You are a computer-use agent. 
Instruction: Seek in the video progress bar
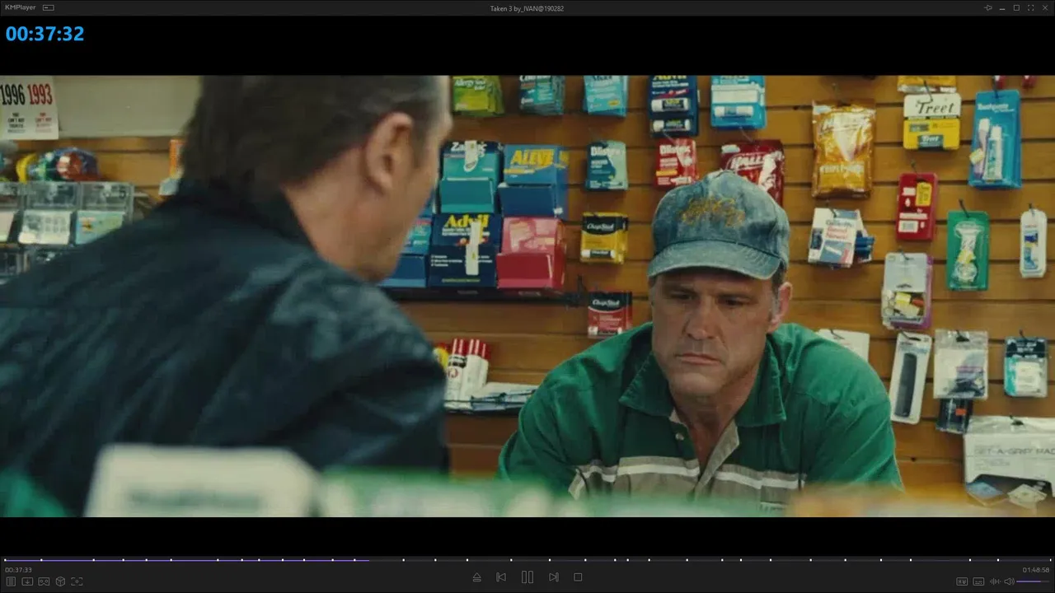click(x=527, y=560)
